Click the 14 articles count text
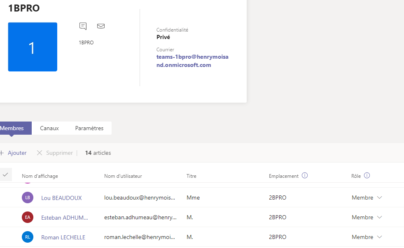This screenshot has width=404, height=248. pos(98,153)
